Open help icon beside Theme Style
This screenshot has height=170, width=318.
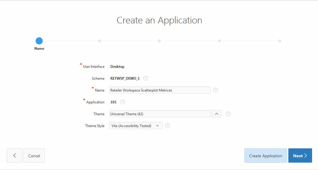tap(167, 126)
